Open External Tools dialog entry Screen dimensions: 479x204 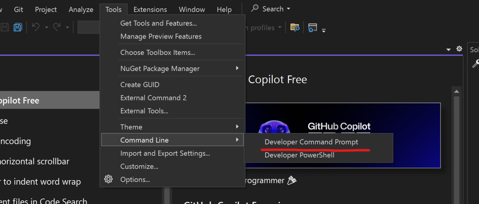[x=172, y=111]
